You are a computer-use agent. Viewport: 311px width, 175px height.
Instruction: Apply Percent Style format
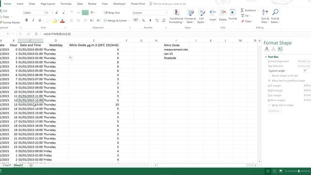[143, 20]
